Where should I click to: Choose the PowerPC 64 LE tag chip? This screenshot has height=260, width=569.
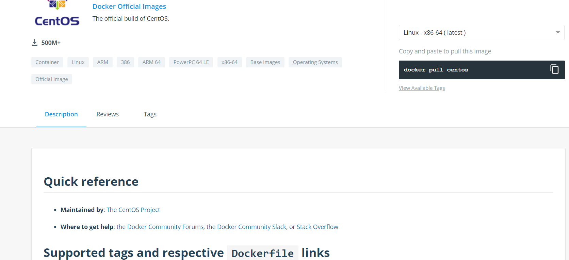coord(191,62)
